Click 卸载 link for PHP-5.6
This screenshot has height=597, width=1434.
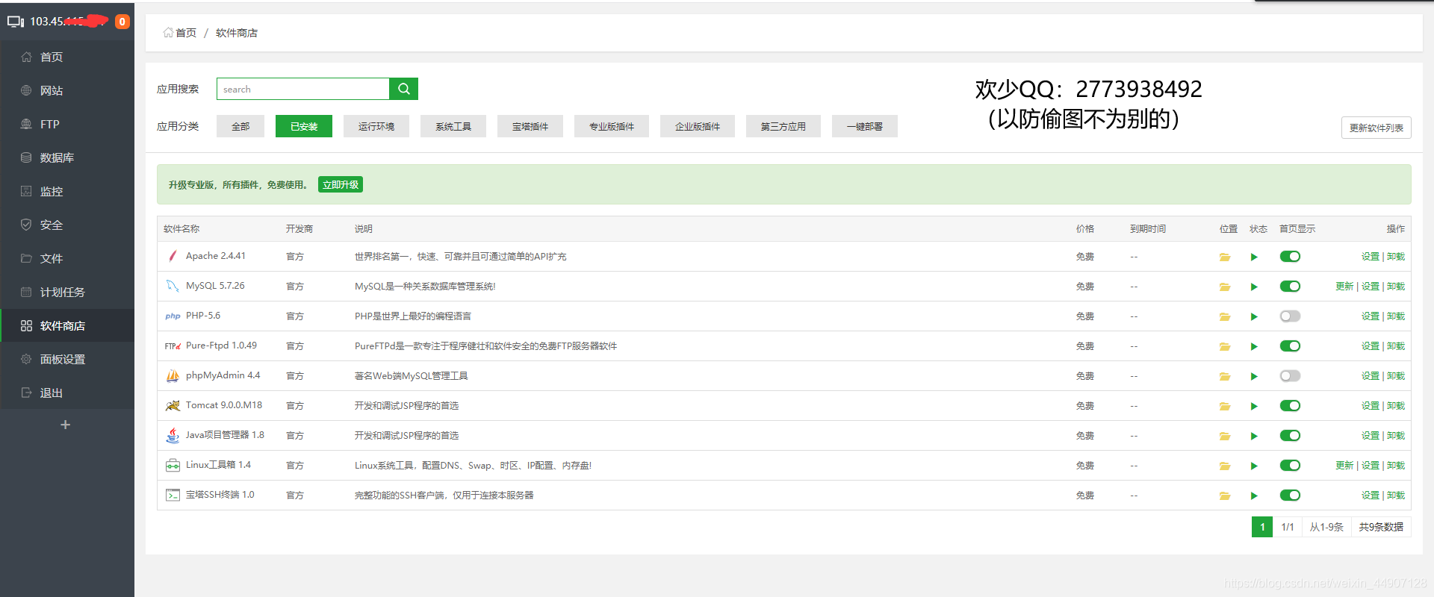click(1396, 316)
